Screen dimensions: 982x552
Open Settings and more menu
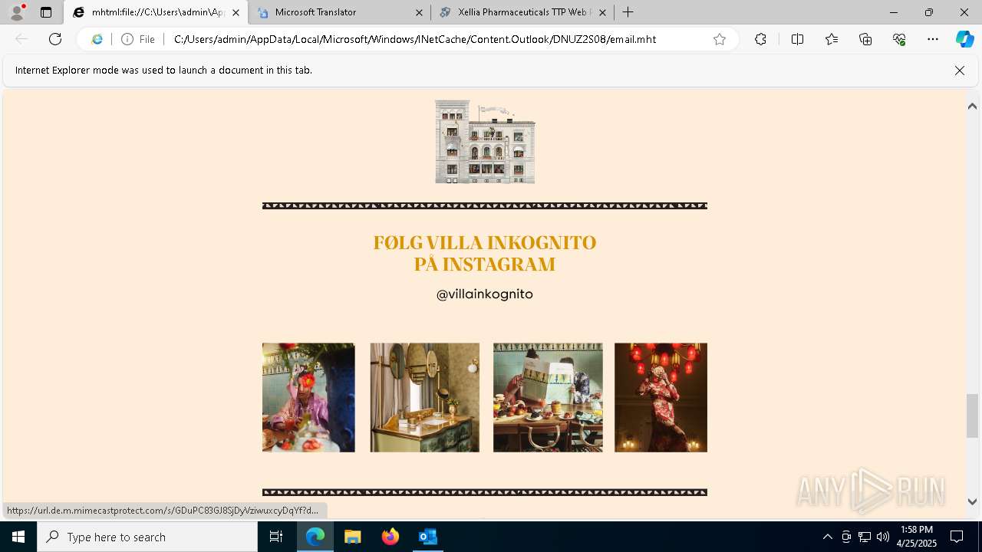coord(933,39)
